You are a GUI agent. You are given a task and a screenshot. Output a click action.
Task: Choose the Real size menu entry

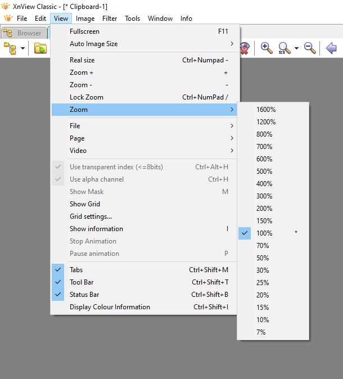coord(145,60)
